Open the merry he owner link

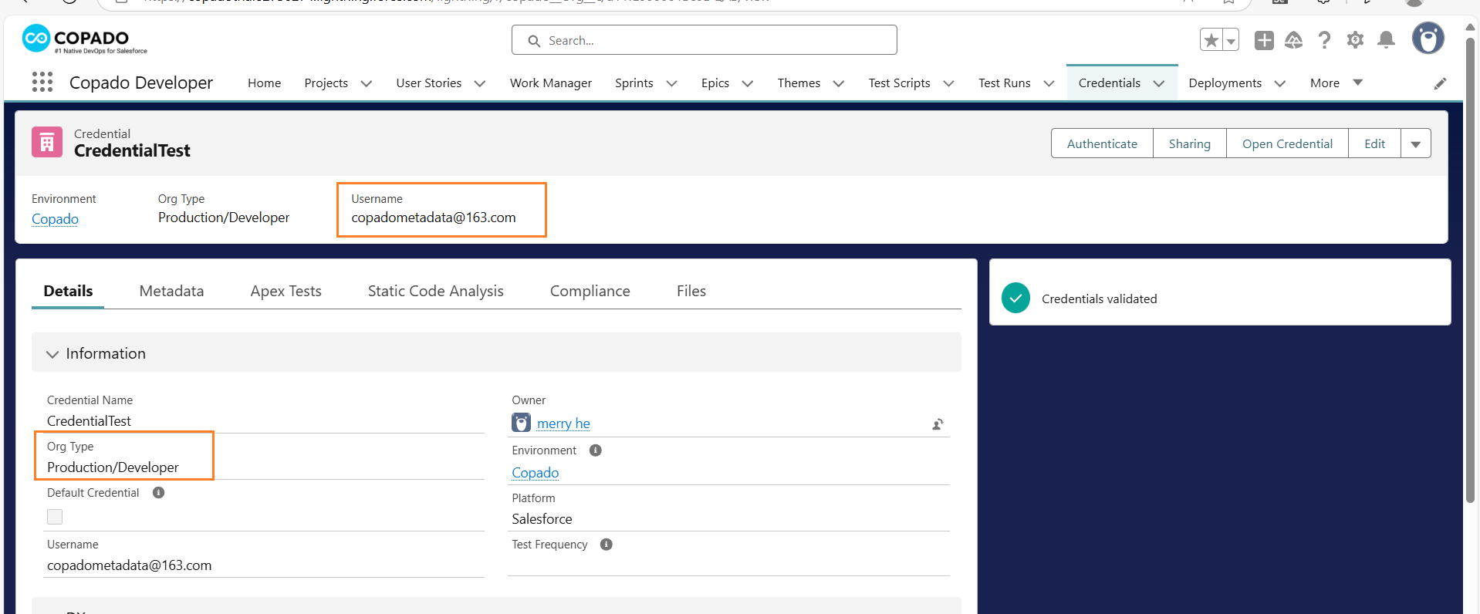(563, 423)
